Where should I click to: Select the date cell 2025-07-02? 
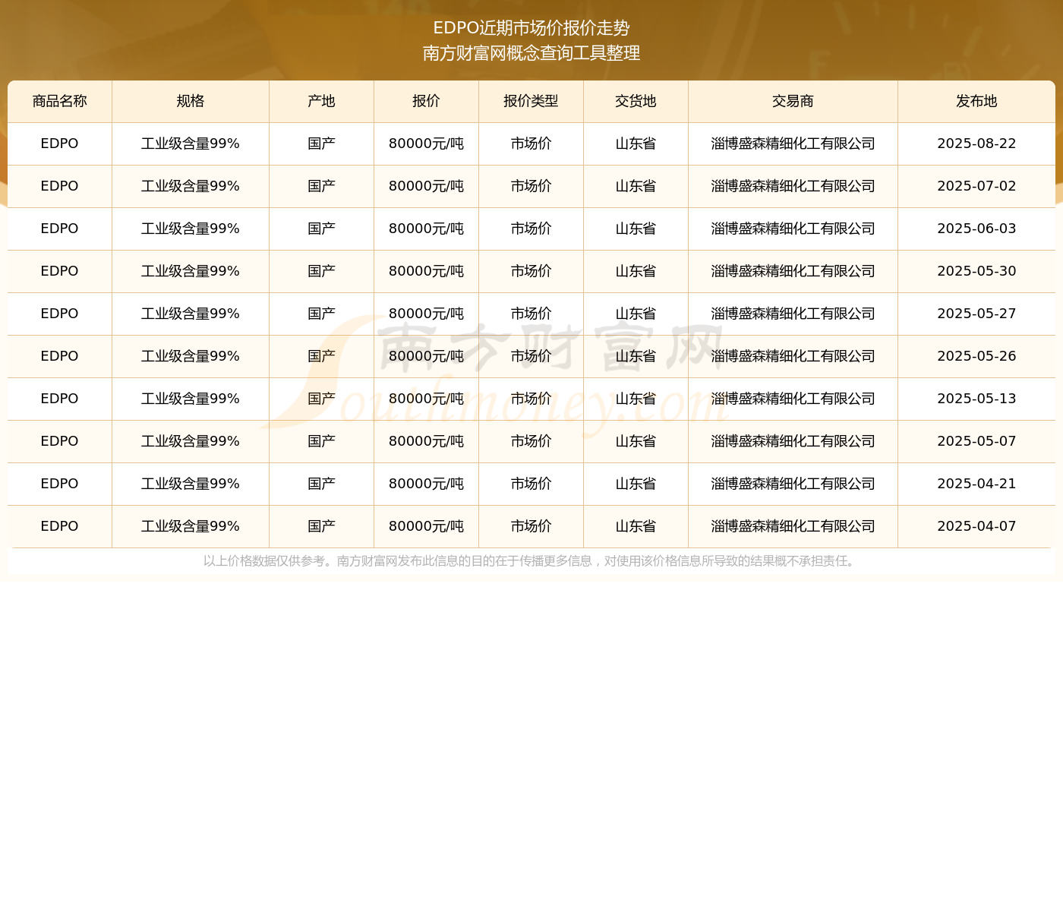[x=976, y=186]
